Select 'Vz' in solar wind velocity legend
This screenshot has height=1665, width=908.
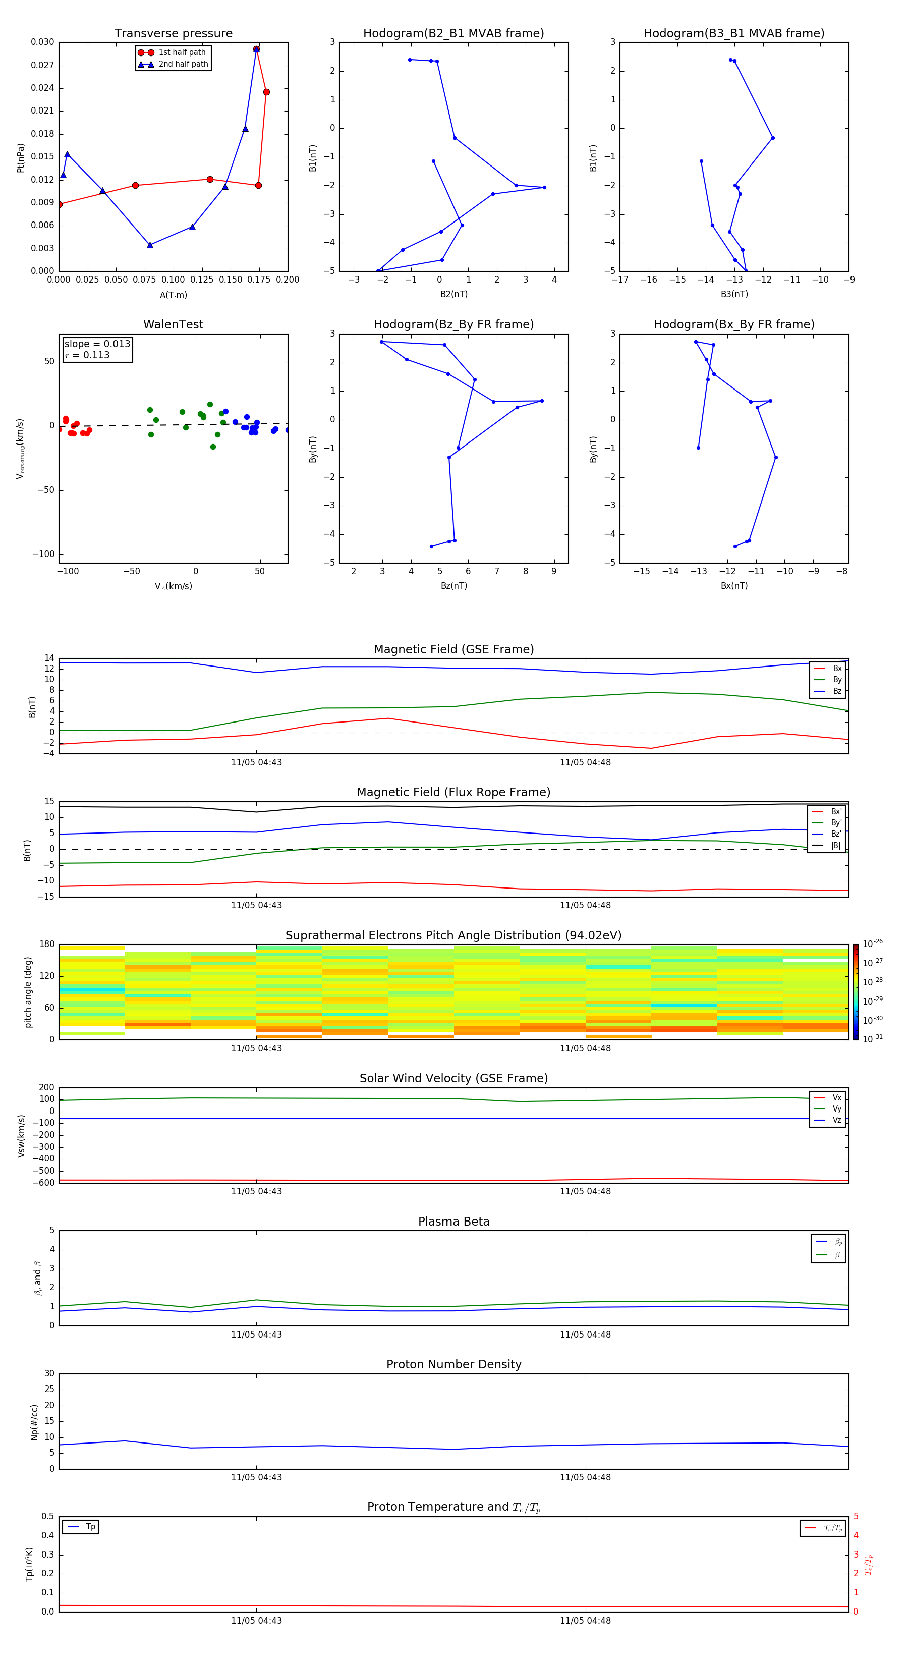coord(828,1120)
